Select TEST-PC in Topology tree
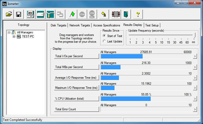This screenshot has width=203, height=124. (28, 37)
